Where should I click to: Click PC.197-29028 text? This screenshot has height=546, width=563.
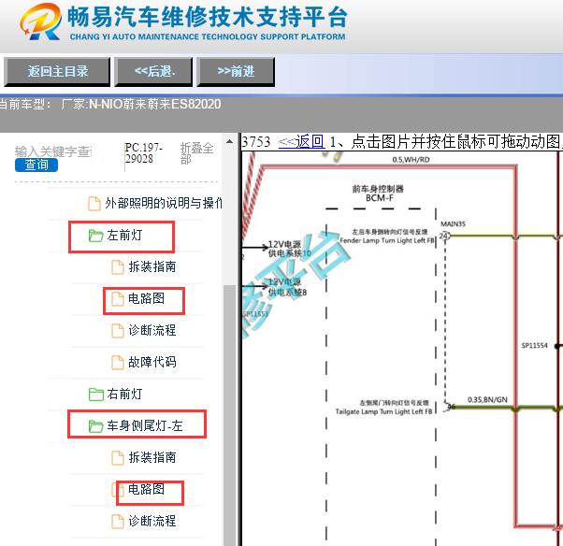pos(143,153)
